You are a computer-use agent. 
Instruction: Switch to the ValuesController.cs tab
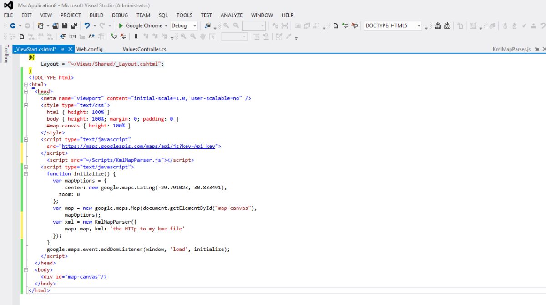(144, 49)
